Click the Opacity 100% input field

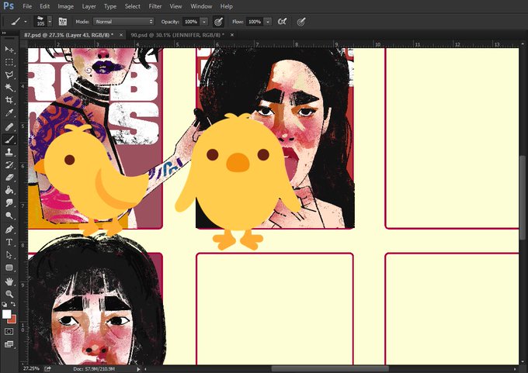tap(191, 22)
